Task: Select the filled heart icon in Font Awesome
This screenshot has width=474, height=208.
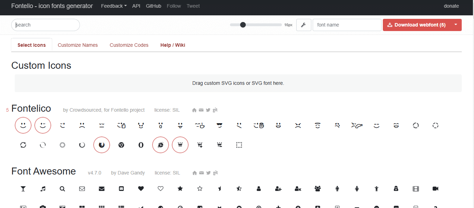Action: [x=141, y=188]
